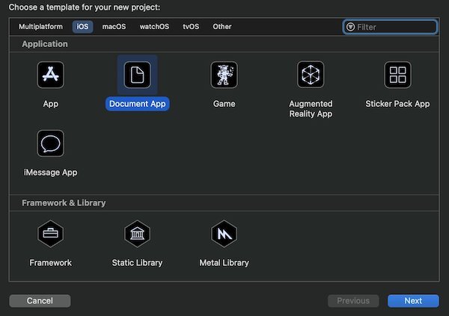Click the Next button
Screen dimensions: 449x316
(x=413, y=301)
